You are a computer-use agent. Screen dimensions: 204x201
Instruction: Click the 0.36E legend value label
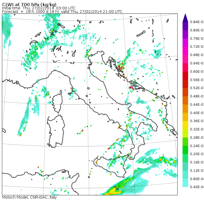[197, 121]
